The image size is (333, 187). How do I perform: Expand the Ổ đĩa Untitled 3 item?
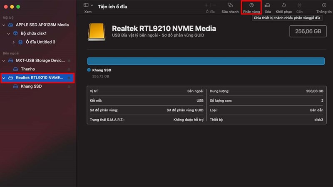[14, 42]
